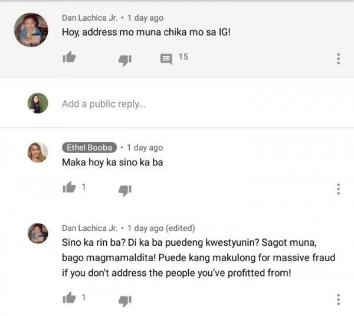Screen dimensions: 354x316
Task: Open more options for top comment
Action: pyautogui.click(x=338, y=58)
